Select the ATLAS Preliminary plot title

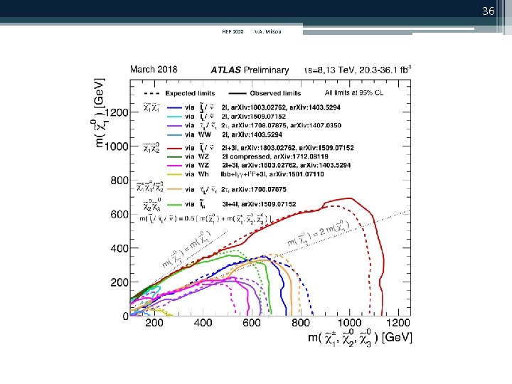pyautogui.click(x=250, y=70)
